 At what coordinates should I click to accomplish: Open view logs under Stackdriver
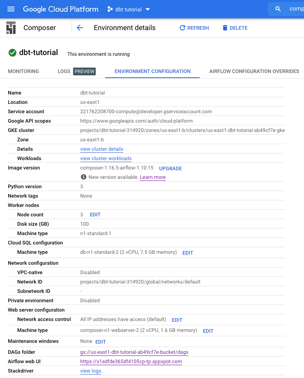click(90, 371)
